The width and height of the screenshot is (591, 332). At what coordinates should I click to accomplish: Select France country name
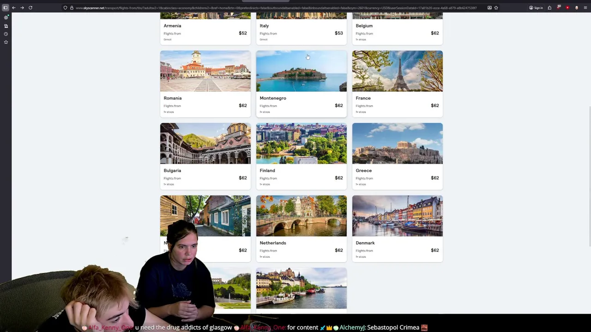[363, 98]
